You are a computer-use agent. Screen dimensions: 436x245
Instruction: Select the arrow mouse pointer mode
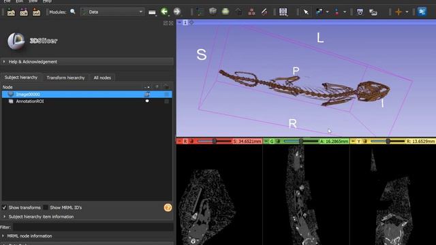pos(306,12)
